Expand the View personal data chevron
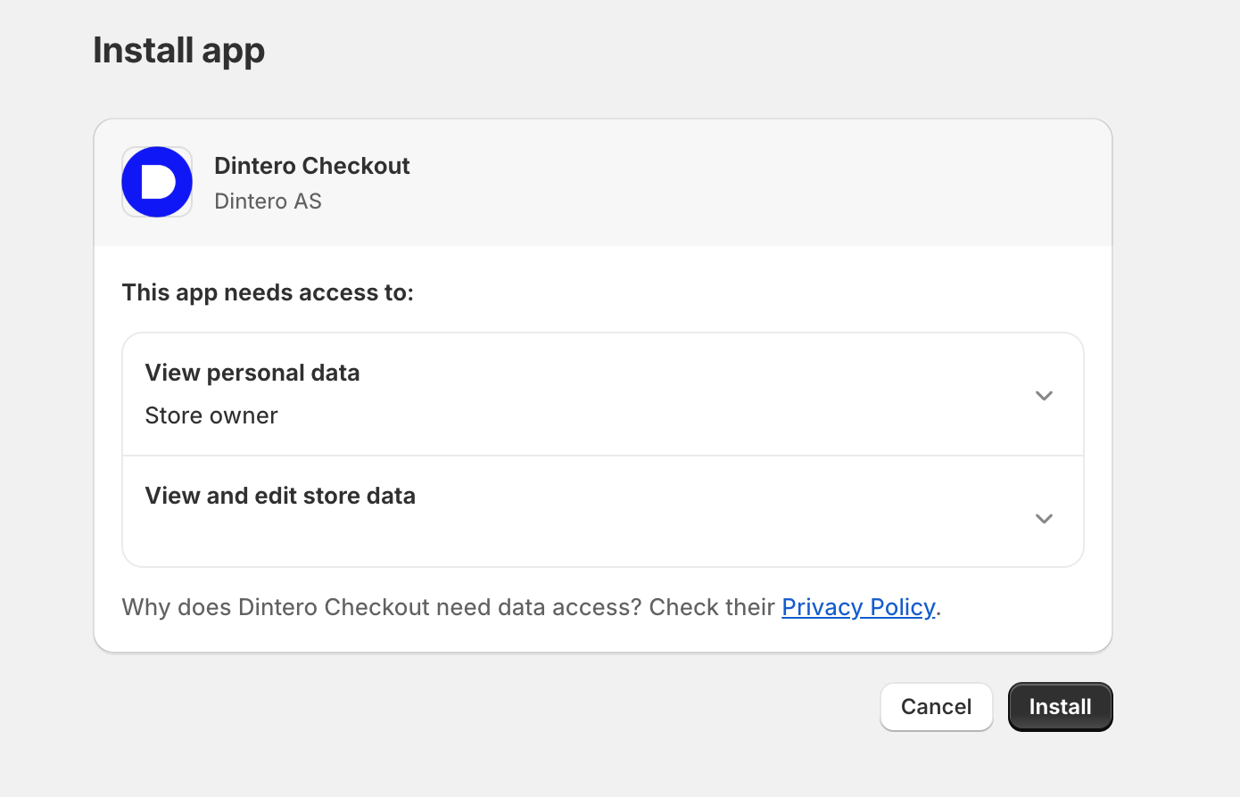 (1044, 395)
